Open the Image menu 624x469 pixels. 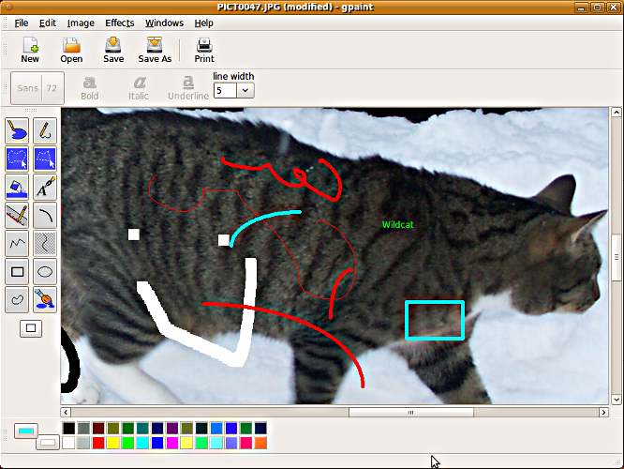pyautogui.click(x=81, y=23)
